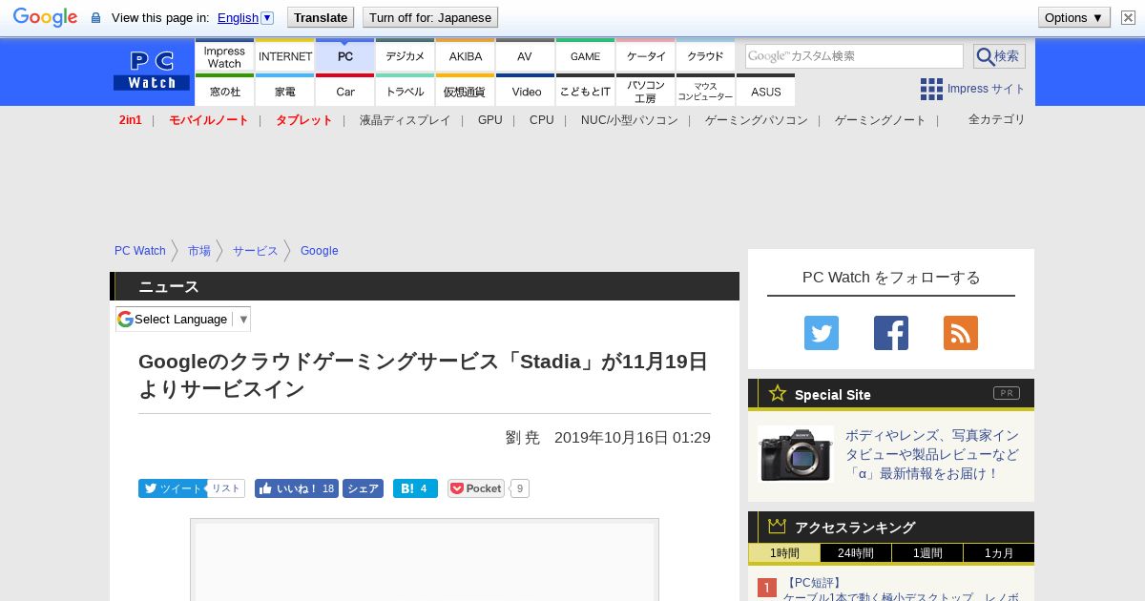The height and width of the screenshot is (601, 1145).
Task: Click the Facebook いいね! button
Action: click(297, 488)
